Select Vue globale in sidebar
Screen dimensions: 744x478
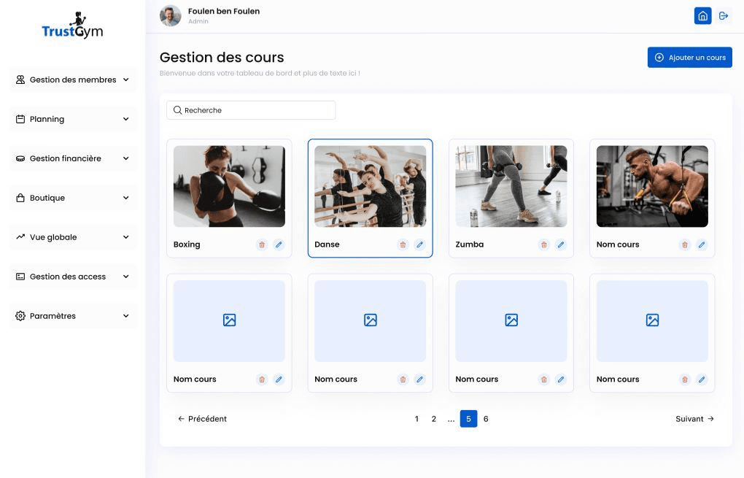72,237
